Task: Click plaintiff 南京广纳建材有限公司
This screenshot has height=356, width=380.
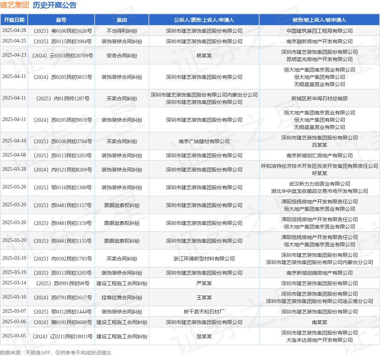Action: (204, 141)
